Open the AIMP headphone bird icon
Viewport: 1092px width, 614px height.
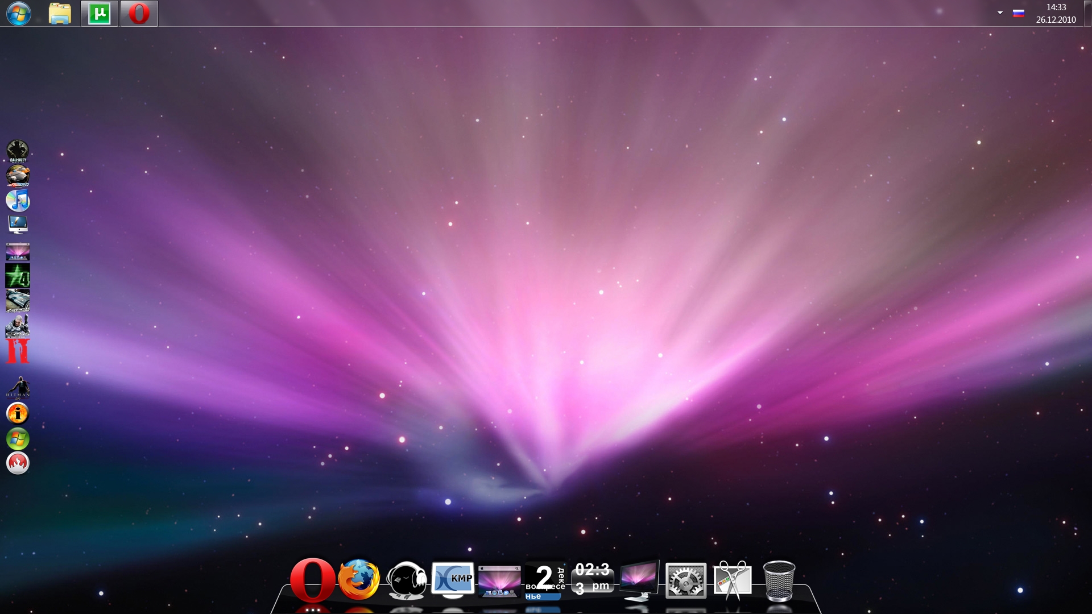click(406, 580)
